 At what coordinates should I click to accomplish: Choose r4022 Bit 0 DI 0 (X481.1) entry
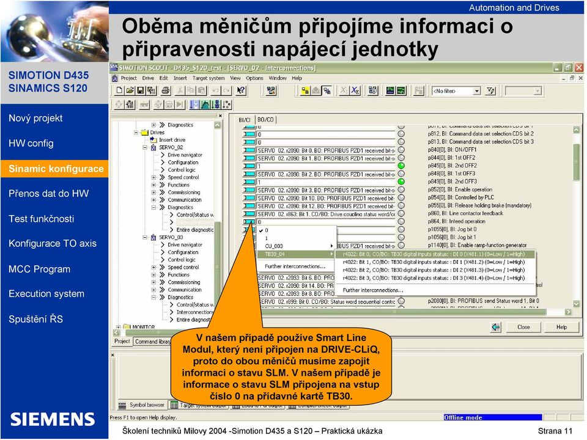(435, 254)
